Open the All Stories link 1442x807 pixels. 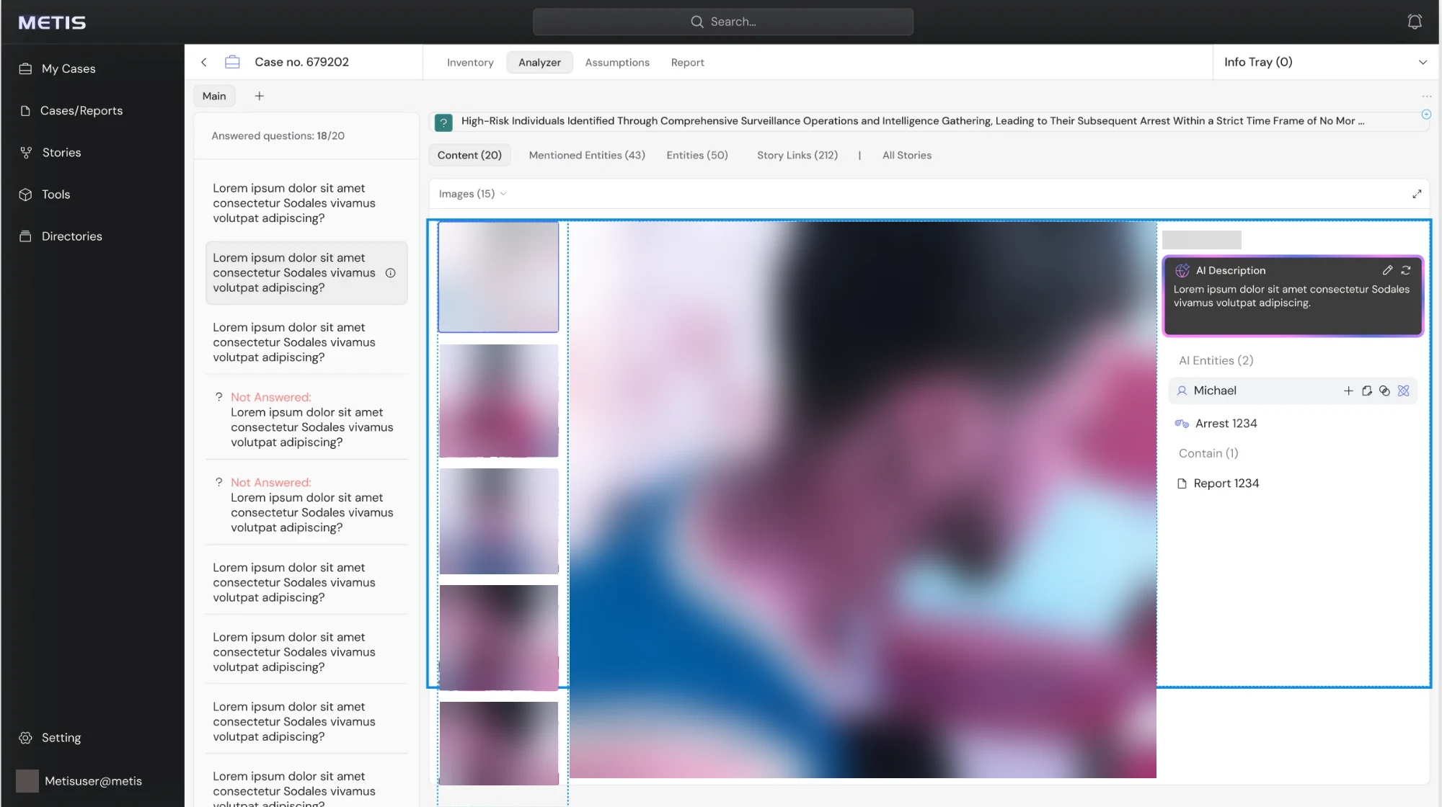(906, 155)
